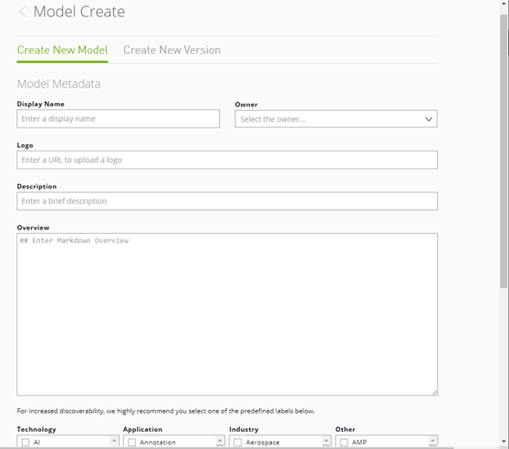The height and width of the screenshot is (449, 509).
Task: Check the AI Technology checkbox
Action: pos(26,443)
